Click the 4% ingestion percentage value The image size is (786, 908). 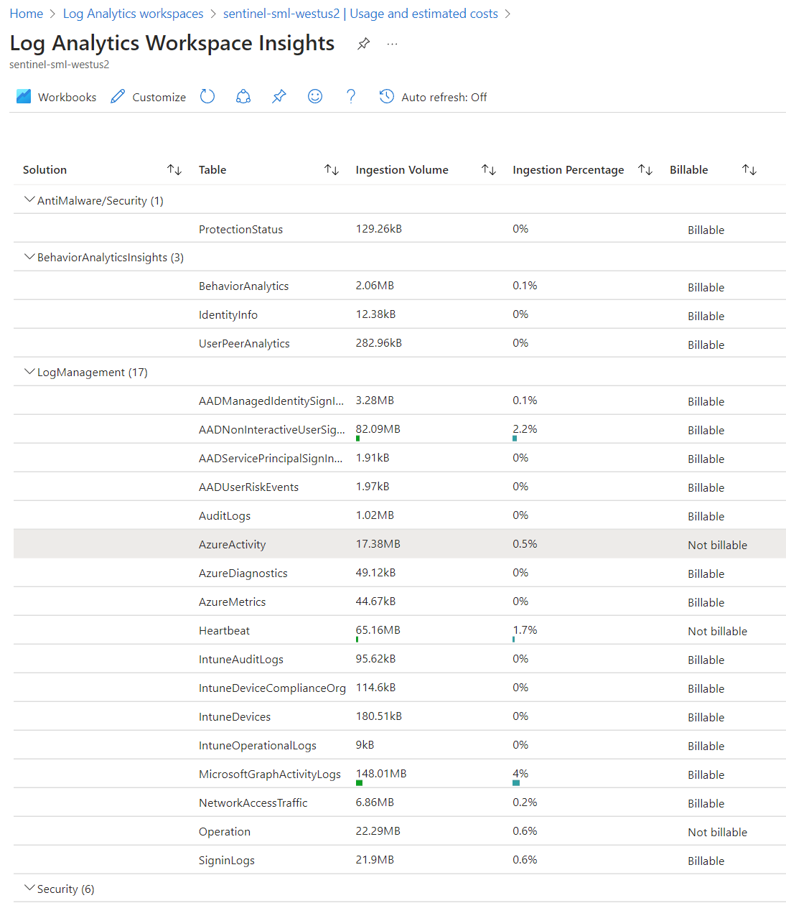[520, 774]
